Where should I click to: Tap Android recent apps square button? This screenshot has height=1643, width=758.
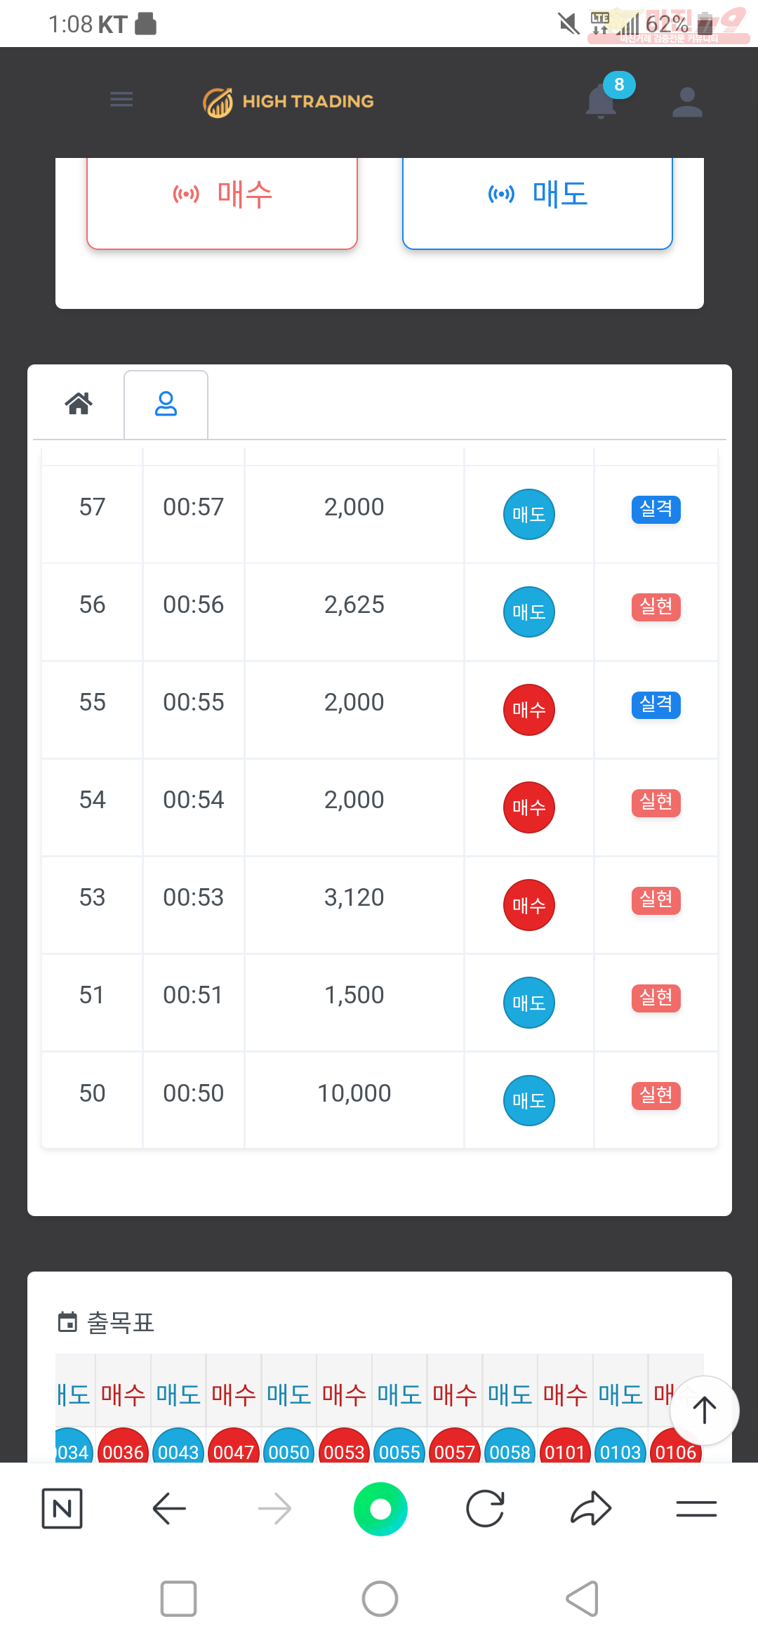click(178, 1599)
